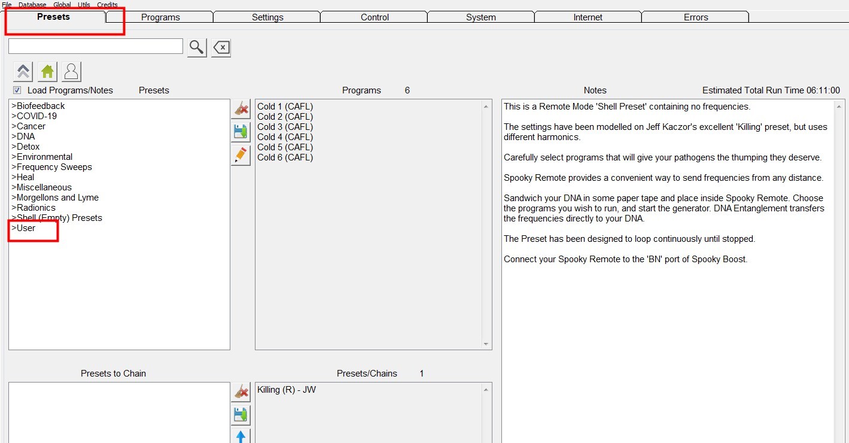This screenshot has width=849, height=443.
Task: Click the Programs list scrollbar down arrow
Action: pyautogui.click(x=486, y=344)
